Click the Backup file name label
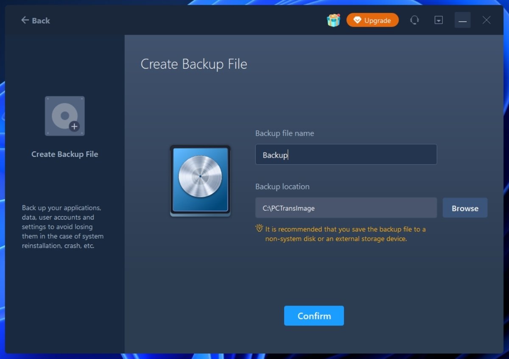Viewport: 509px width, 359px height. click(285, 133)
